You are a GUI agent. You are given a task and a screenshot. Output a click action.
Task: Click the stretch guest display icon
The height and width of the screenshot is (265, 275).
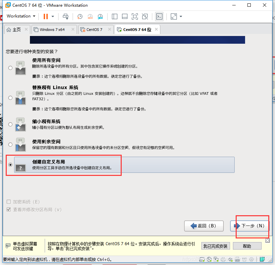(173, 16)
